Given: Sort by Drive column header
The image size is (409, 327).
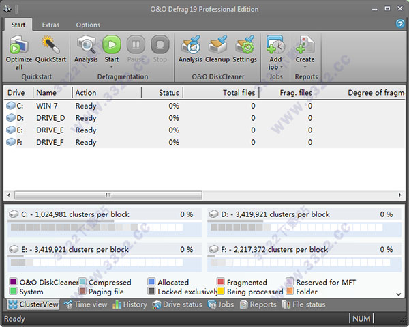Looking at the screenshot, I should click(x=18, y=93).
